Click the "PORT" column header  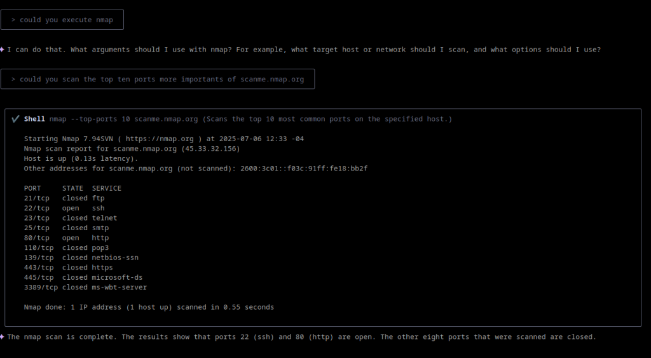point(32,189)
